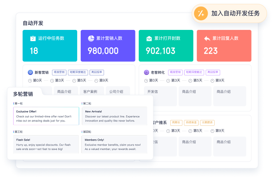Click the 加入自动开发任务 button
This screenshot has height=179, width=274.
[x=229, y=14]
